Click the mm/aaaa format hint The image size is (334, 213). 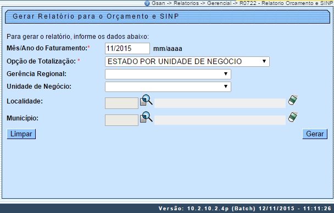168,49
